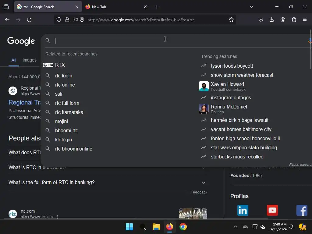Close the New Tab tab
312x234 pixels.
point(145,7)
